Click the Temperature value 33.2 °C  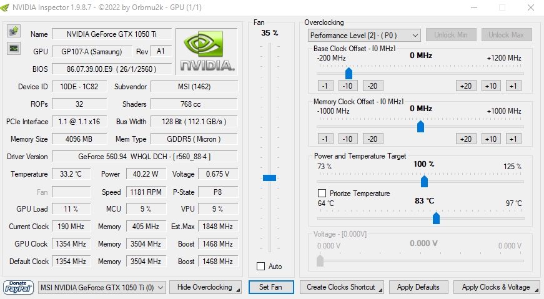[71, 174]
